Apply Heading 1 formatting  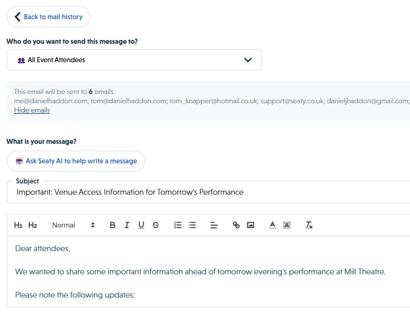click(18, 225)
